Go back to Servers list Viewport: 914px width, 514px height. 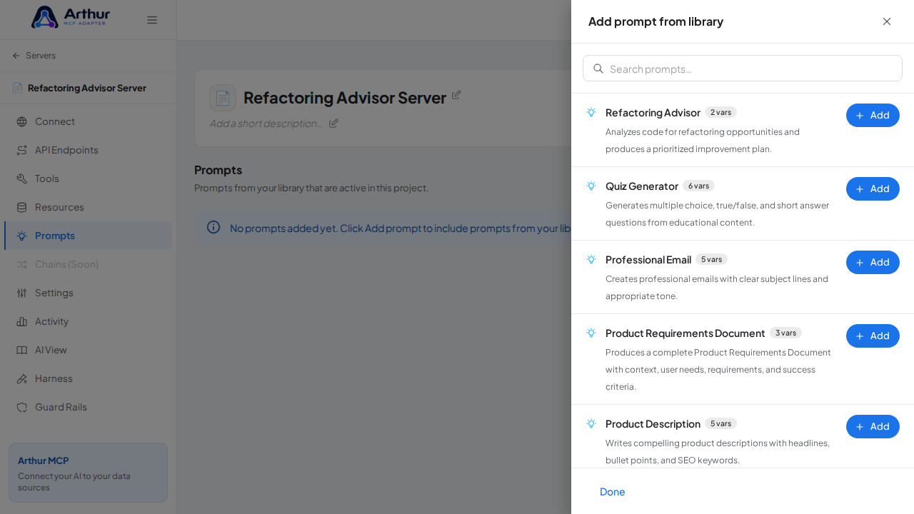coord(34,56)
